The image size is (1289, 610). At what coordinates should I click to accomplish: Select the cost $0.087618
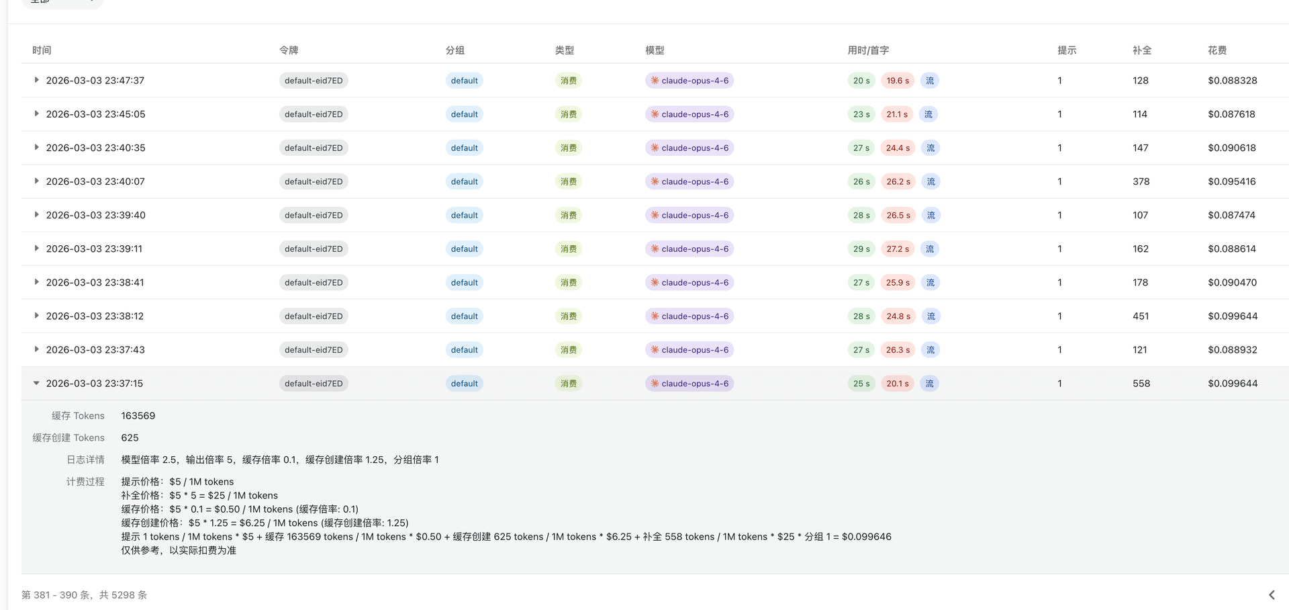coord(1231,114)
